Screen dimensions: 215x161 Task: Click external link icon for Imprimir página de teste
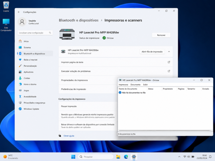tap(169, 62)
